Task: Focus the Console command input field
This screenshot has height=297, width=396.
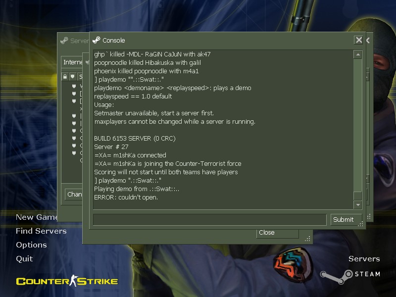Action: coord(209,219)
